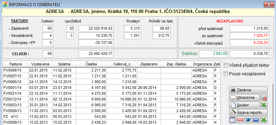Click 'před splatností' value field
276x125 pixels.
[x=249, y=29]
